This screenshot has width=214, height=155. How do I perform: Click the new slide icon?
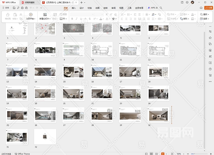click(45, 14)
